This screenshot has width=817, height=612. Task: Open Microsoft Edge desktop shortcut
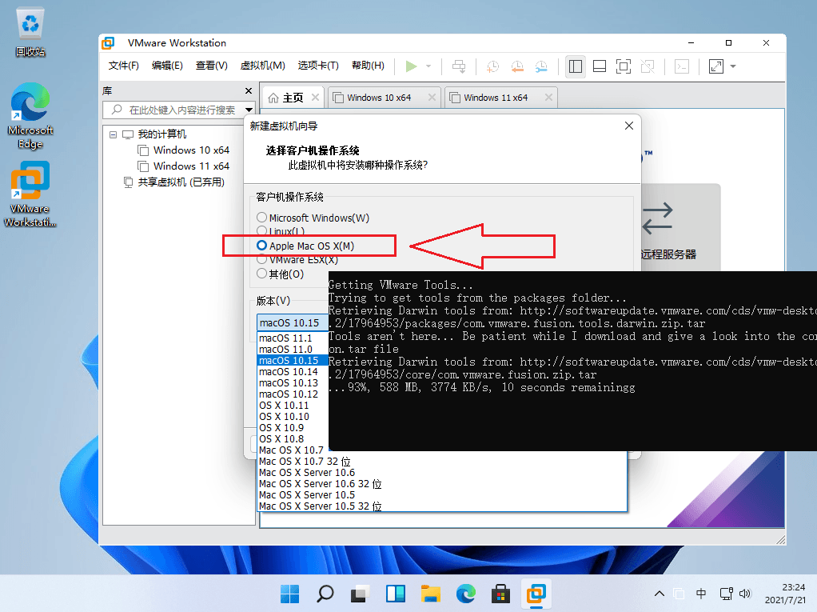click(30, 116)
